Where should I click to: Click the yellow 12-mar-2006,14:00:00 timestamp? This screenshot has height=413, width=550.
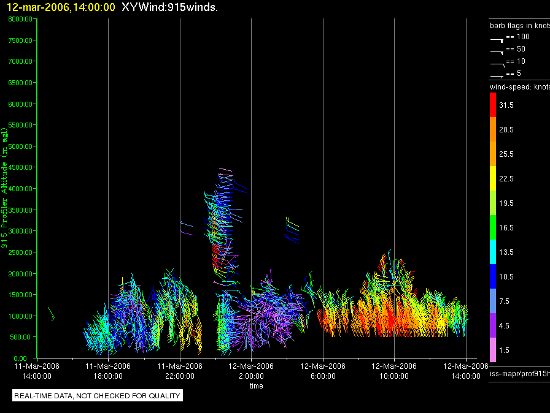[x=61, y=7]
